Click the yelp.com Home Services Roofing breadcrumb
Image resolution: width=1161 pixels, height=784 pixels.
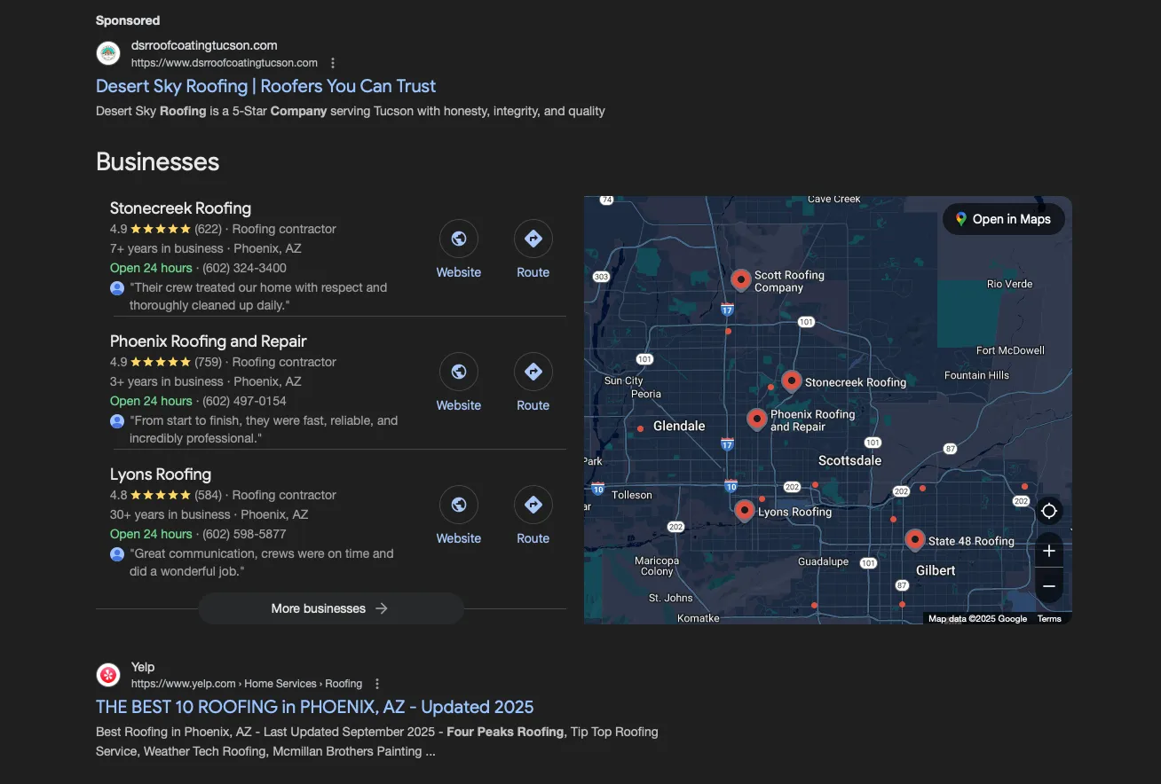[247, 684]
